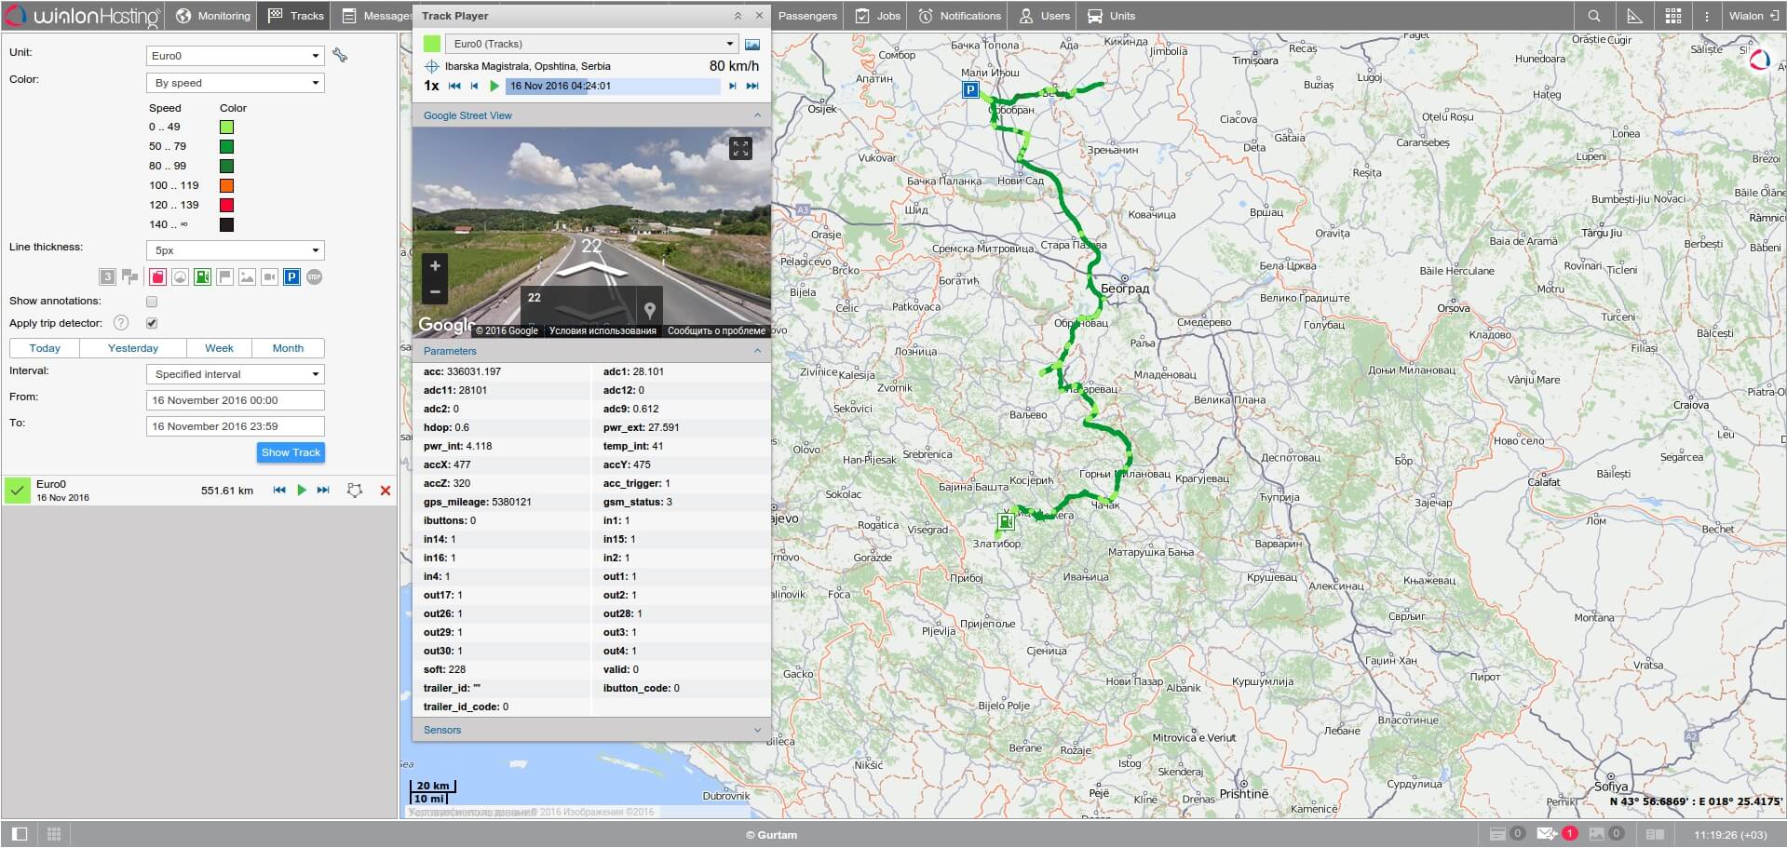Go to first message in Track Player
The width and height of the screenshot is (1787, 848).
point(454,86)
